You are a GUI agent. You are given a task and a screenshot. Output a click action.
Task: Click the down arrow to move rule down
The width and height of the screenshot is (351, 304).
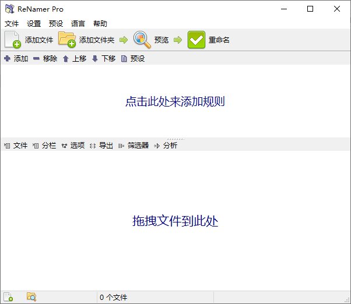(95, 59)
